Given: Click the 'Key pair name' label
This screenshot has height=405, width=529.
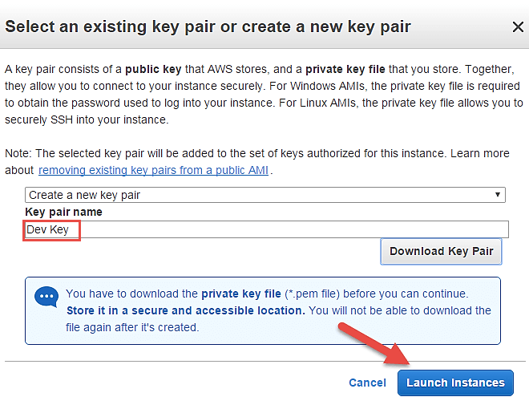Looking at the screenshot, I should coord(64,212).
